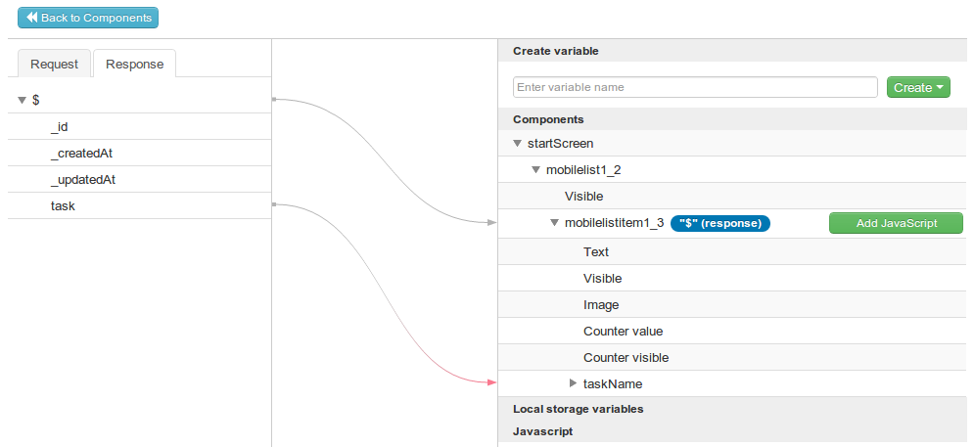Click the Back to Components button
The height and width of the screenshot is (447, 974).
(x=88, y=18)
